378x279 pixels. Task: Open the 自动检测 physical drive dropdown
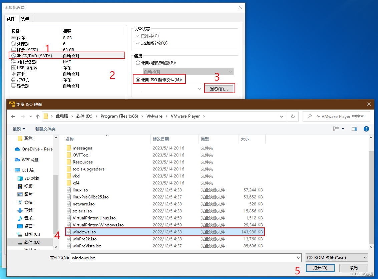tap(231, 72)
